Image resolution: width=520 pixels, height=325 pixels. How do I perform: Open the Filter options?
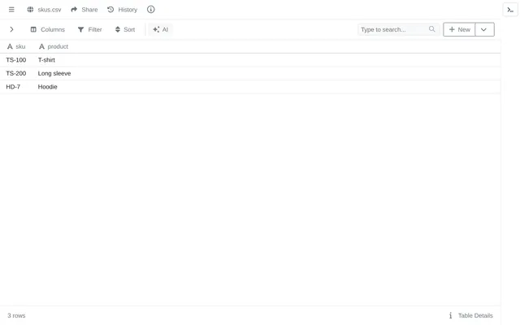click(90, 29)
